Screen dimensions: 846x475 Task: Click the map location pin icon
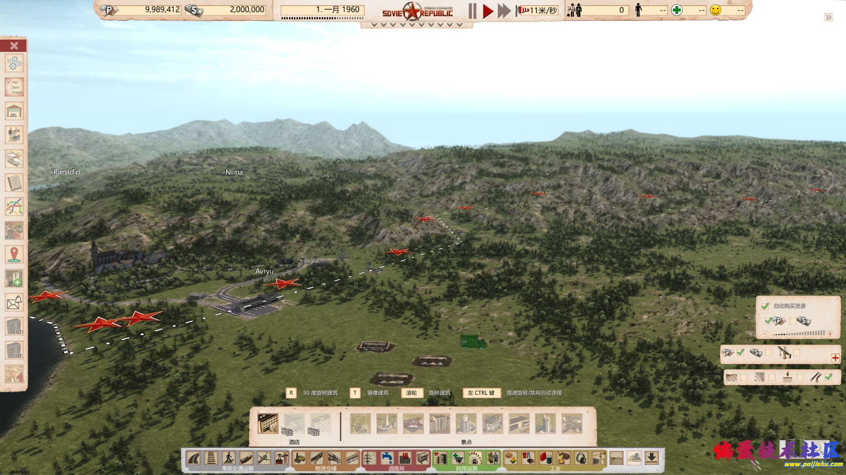(x=14, y=254)
